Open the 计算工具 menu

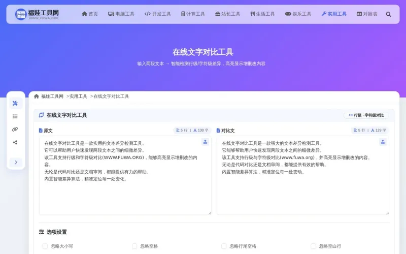193,14
